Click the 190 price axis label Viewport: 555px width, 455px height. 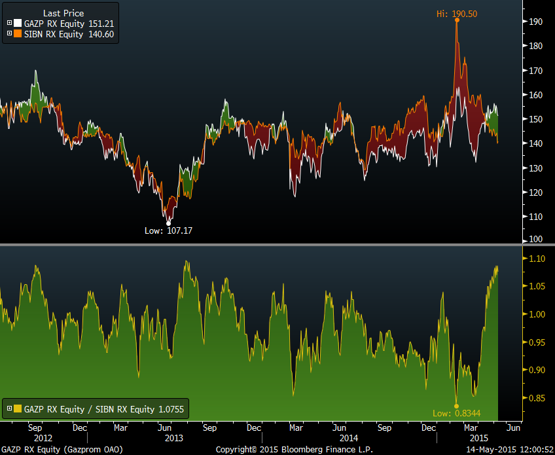(x=536, y=22)
